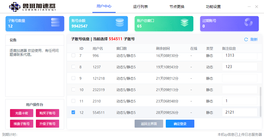
Task: Go to the 功能设置 tab
Action: [x=213, y=7]
